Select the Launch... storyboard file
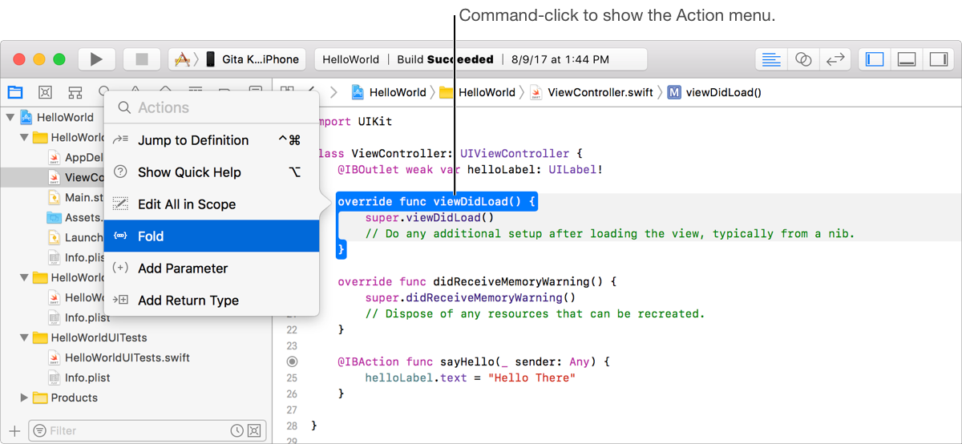 click(75, 237)
